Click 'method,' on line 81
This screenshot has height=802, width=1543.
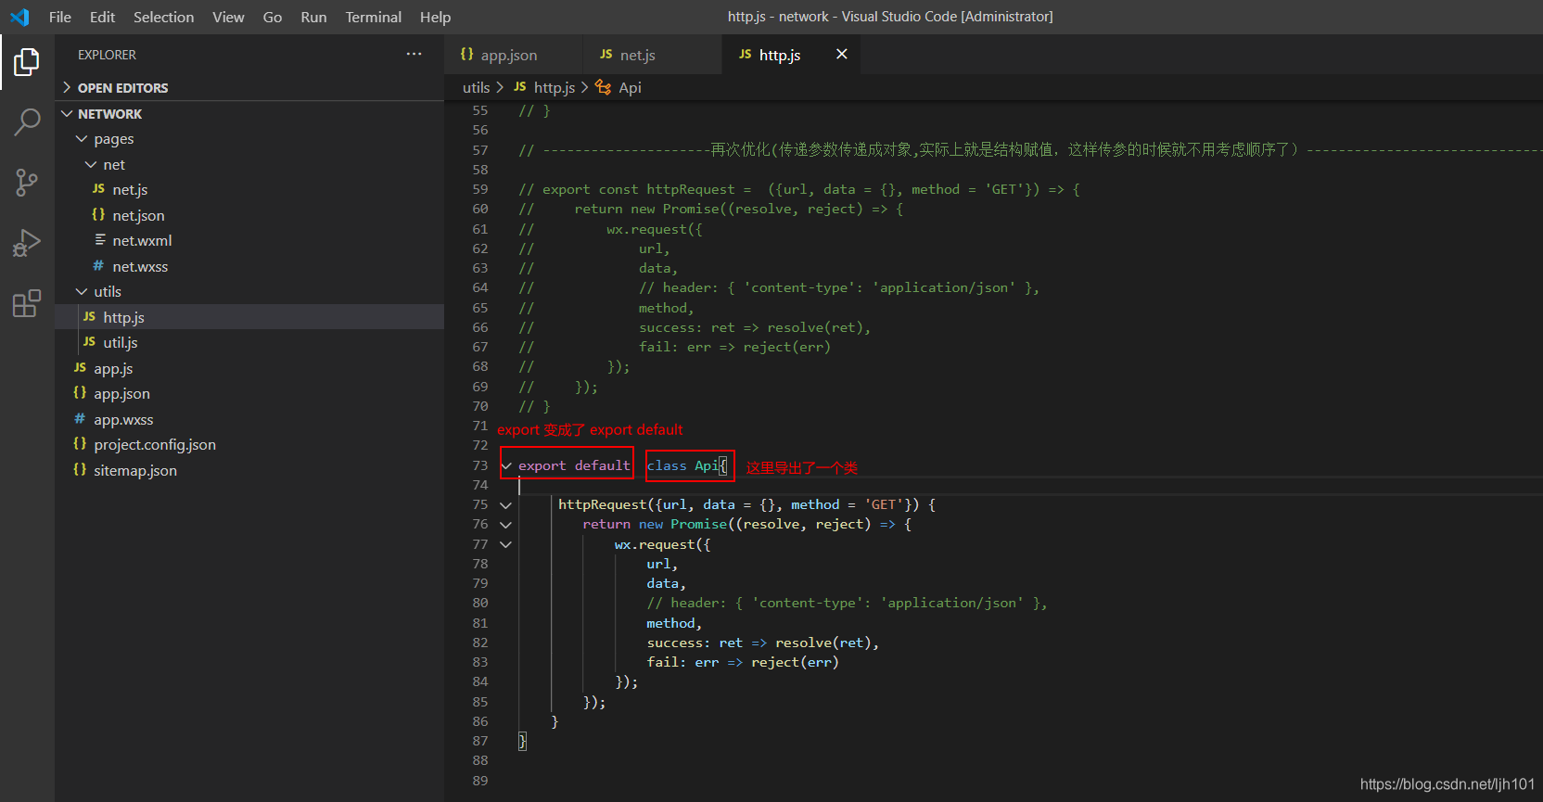coord(674,623)
